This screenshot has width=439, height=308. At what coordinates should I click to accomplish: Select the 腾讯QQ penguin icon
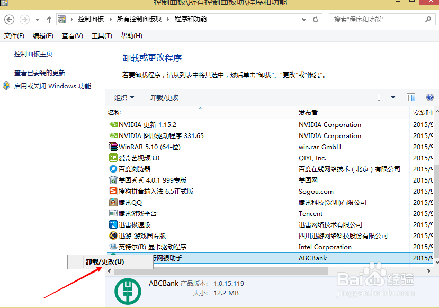tap(113, 202)
